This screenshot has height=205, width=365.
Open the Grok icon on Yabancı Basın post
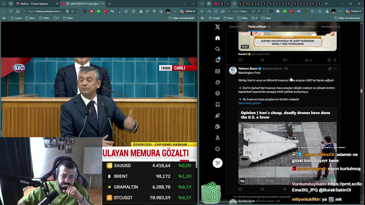pos(330,69)
